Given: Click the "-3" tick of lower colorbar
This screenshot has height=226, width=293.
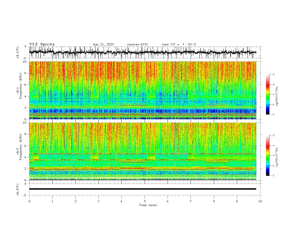Looking at the screenshot, I should (x=273, y=136).
